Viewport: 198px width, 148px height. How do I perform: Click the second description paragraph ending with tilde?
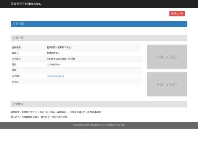click(40, 117)
